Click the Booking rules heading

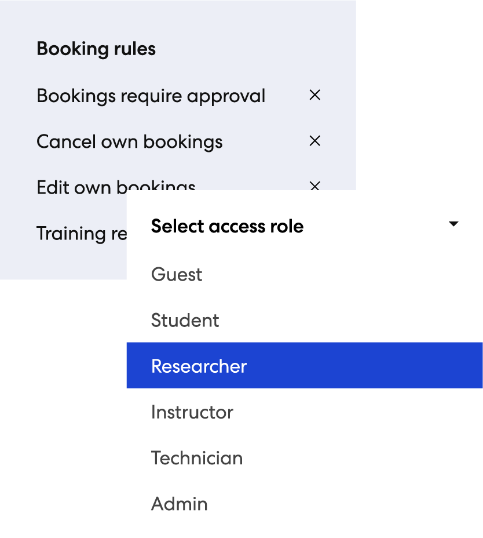pos(96,49)
